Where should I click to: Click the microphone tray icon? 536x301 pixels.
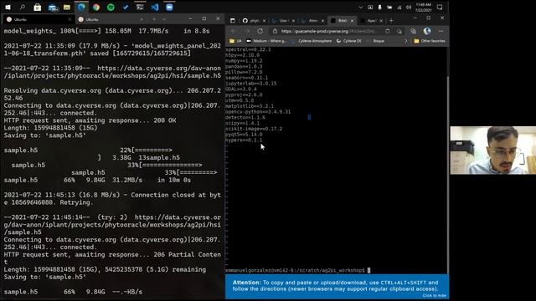pyautogui.click(x=379, y=8)
